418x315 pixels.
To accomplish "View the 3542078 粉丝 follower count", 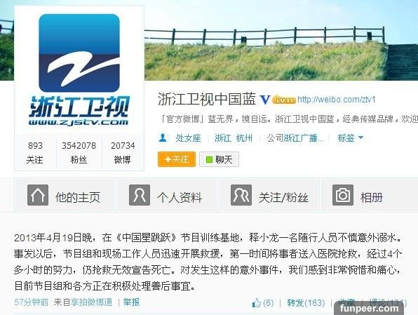I will coord(79,152).
